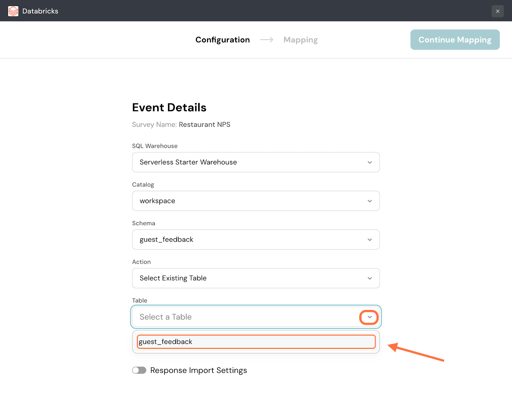Choose guest_feedback from the table list
512x418 pixels.
pyautogui.click(x=256, y=342)
